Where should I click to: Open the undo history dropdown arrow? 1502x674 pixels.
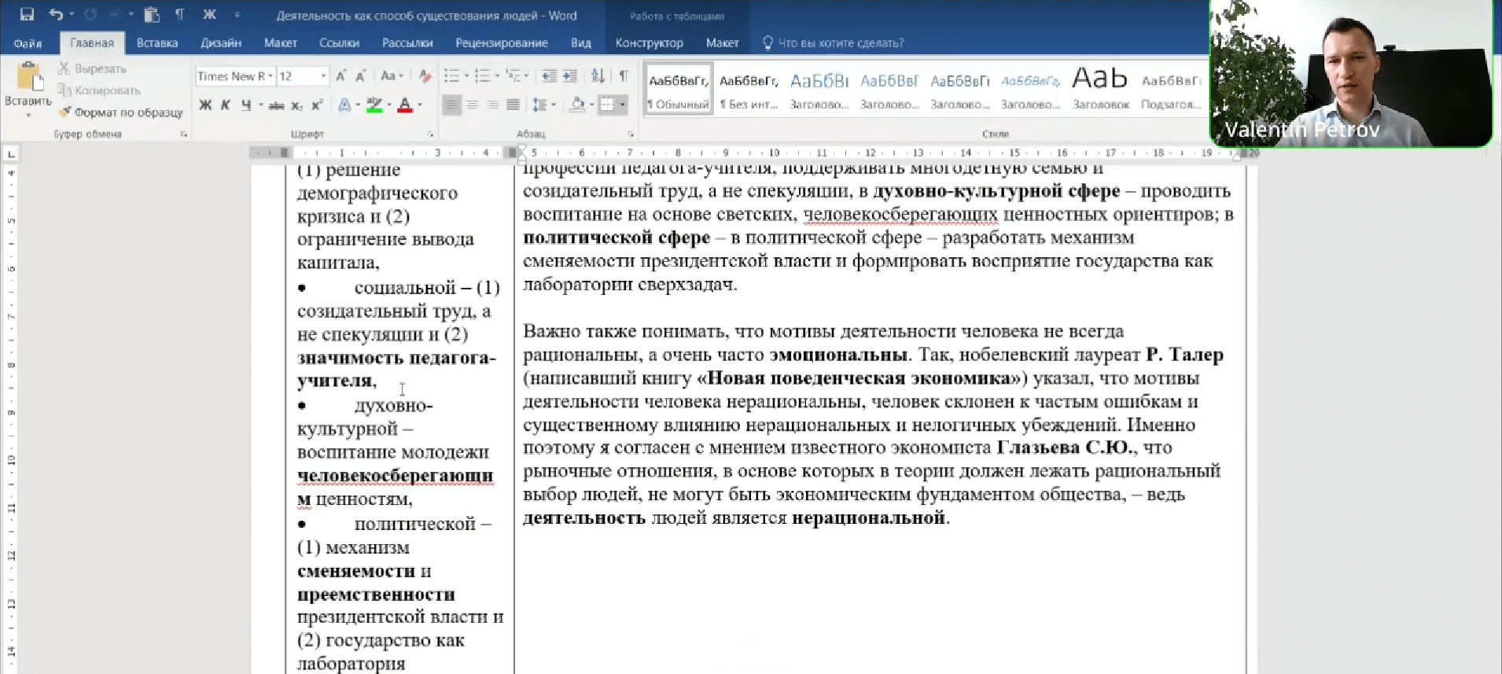click(x=72, y=14)
